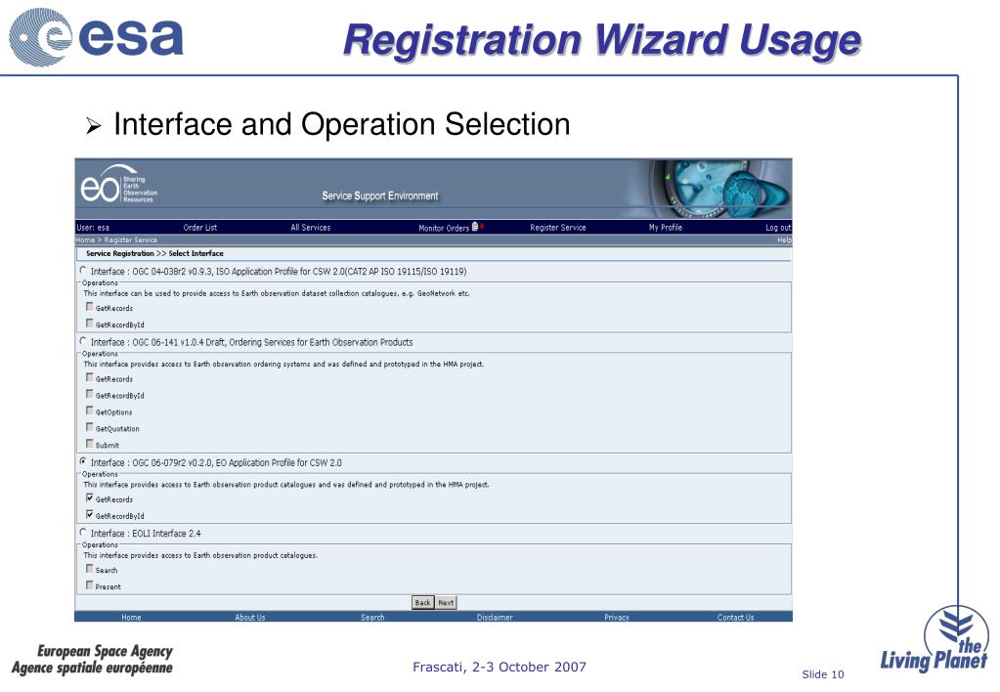Select the OGC 06-141 Ordering Services interface
This screenshot has width=1000, height=692.
(83, 341)
